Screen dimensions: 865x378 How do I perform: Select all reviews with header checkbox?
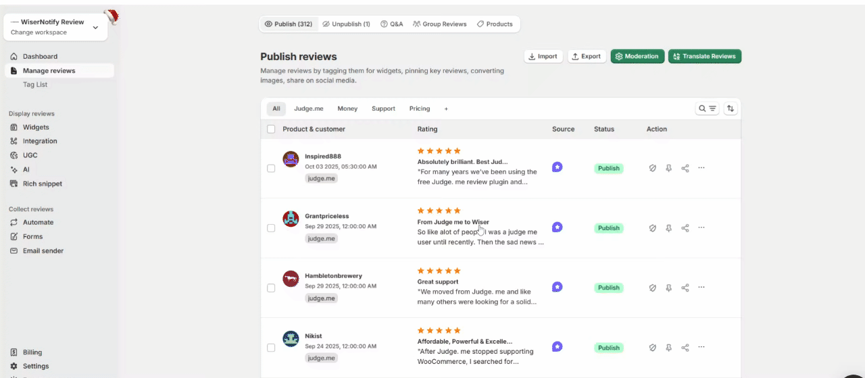(x=271, y=129)
